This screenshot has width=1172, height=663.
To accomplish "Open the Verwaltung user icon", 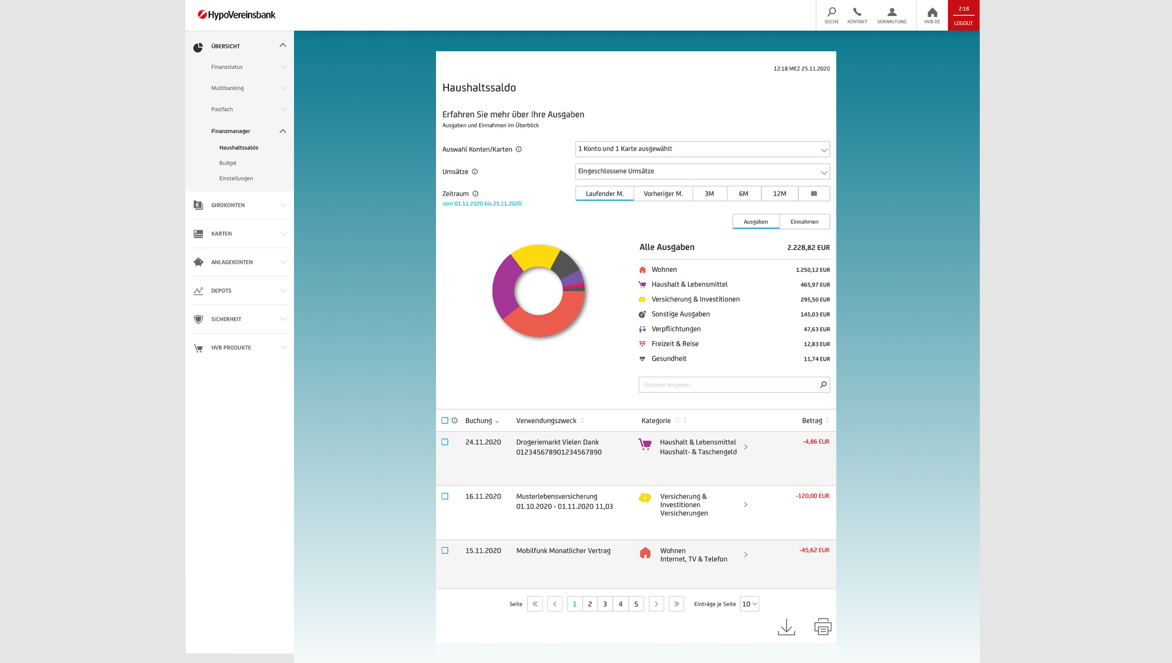I will coord(892,12).
